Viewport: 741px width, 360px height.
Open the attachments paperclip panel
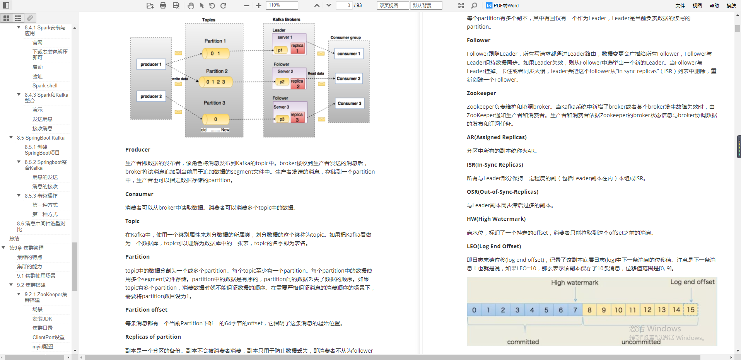[30, 18]
